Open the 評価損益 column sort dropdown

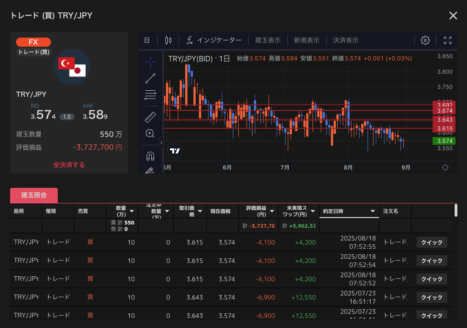point(272,211)
